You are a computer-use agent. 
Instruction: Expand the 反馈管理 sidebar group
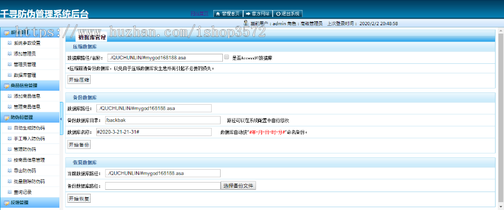pyautogui.click(x=30, y=203)
